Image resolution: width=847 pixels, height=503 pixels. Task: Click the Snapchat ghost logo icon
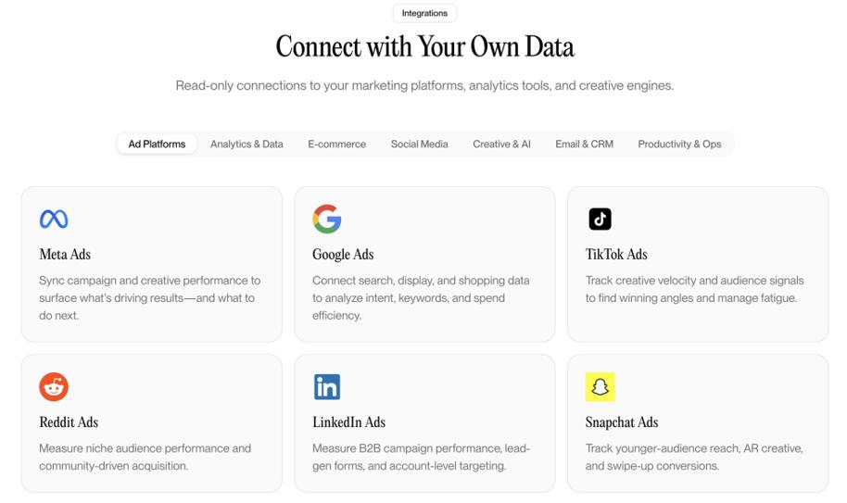pos(600,387)
